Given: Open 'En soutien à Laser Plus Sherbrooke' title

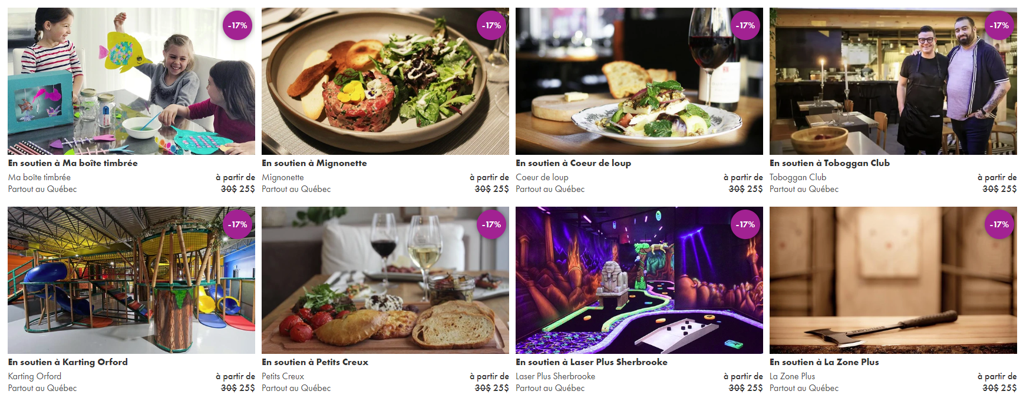Looking at the screenshot, I should [x=592, y=362].
